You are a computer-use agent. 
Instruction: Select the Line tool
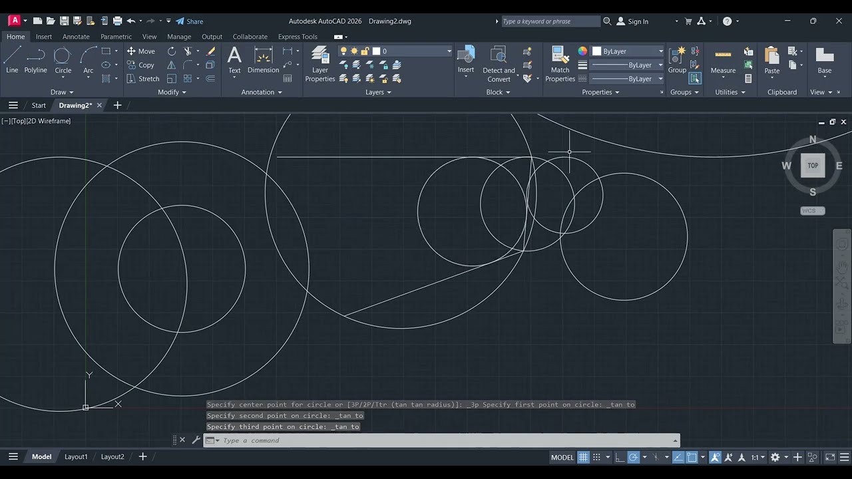12,60
